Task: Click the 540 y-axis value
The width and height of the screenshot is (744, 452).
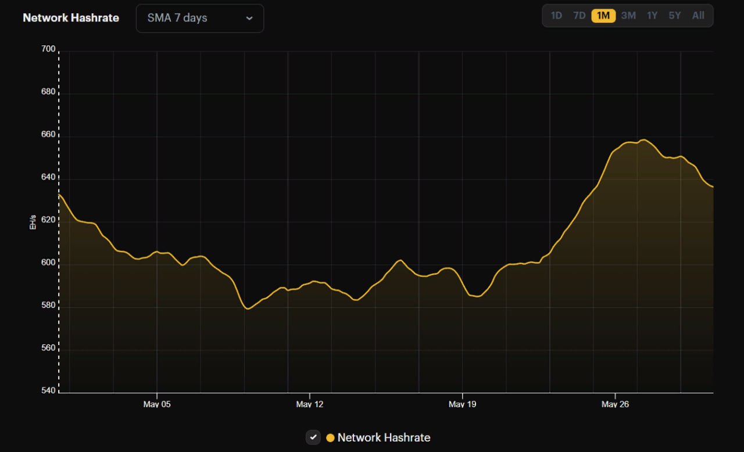Action: (x=48, y=390)
